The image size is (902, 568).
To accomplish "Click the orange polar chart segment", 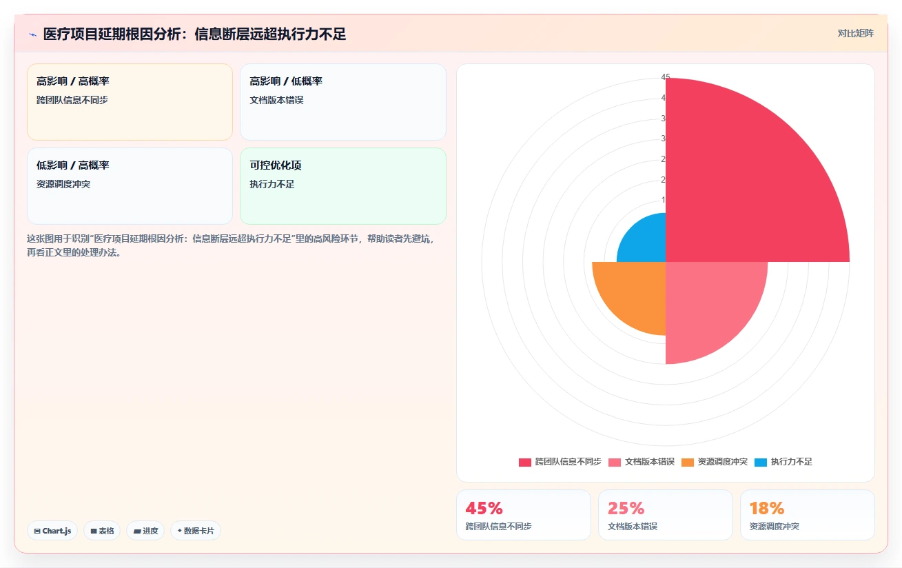I will (x=635, y=292).
